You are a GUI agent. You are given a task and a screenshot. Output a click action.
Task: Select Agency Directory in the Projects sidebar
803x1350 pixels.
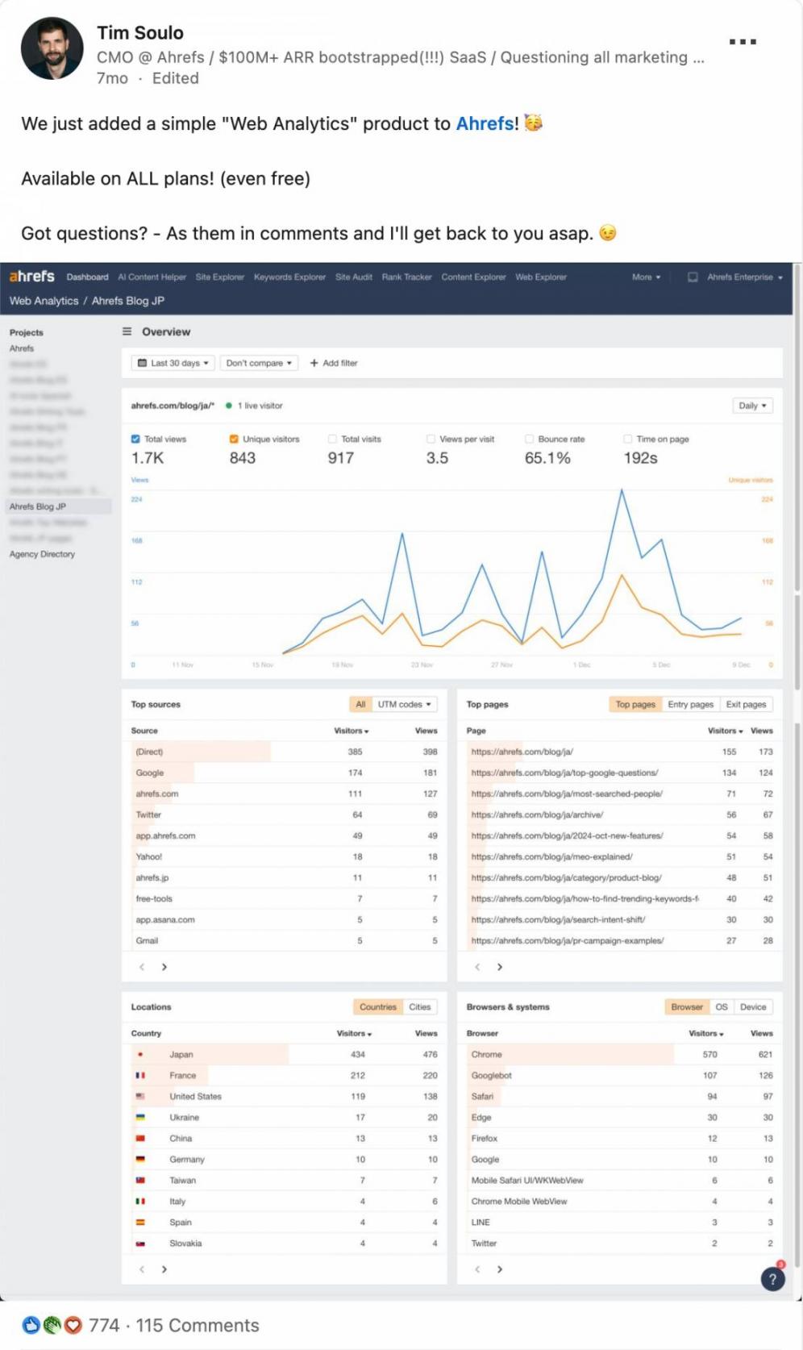(x=42, y=554)
